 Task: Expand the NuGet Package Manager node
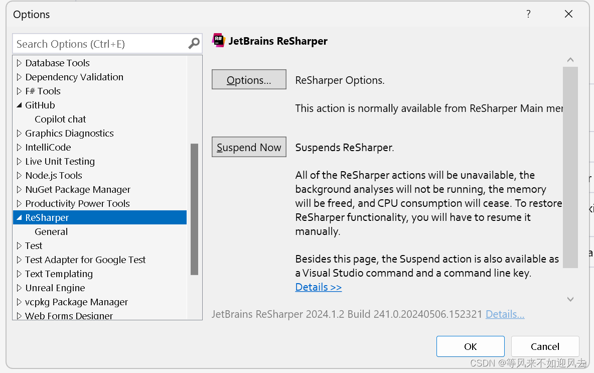(x=19, y=189)
